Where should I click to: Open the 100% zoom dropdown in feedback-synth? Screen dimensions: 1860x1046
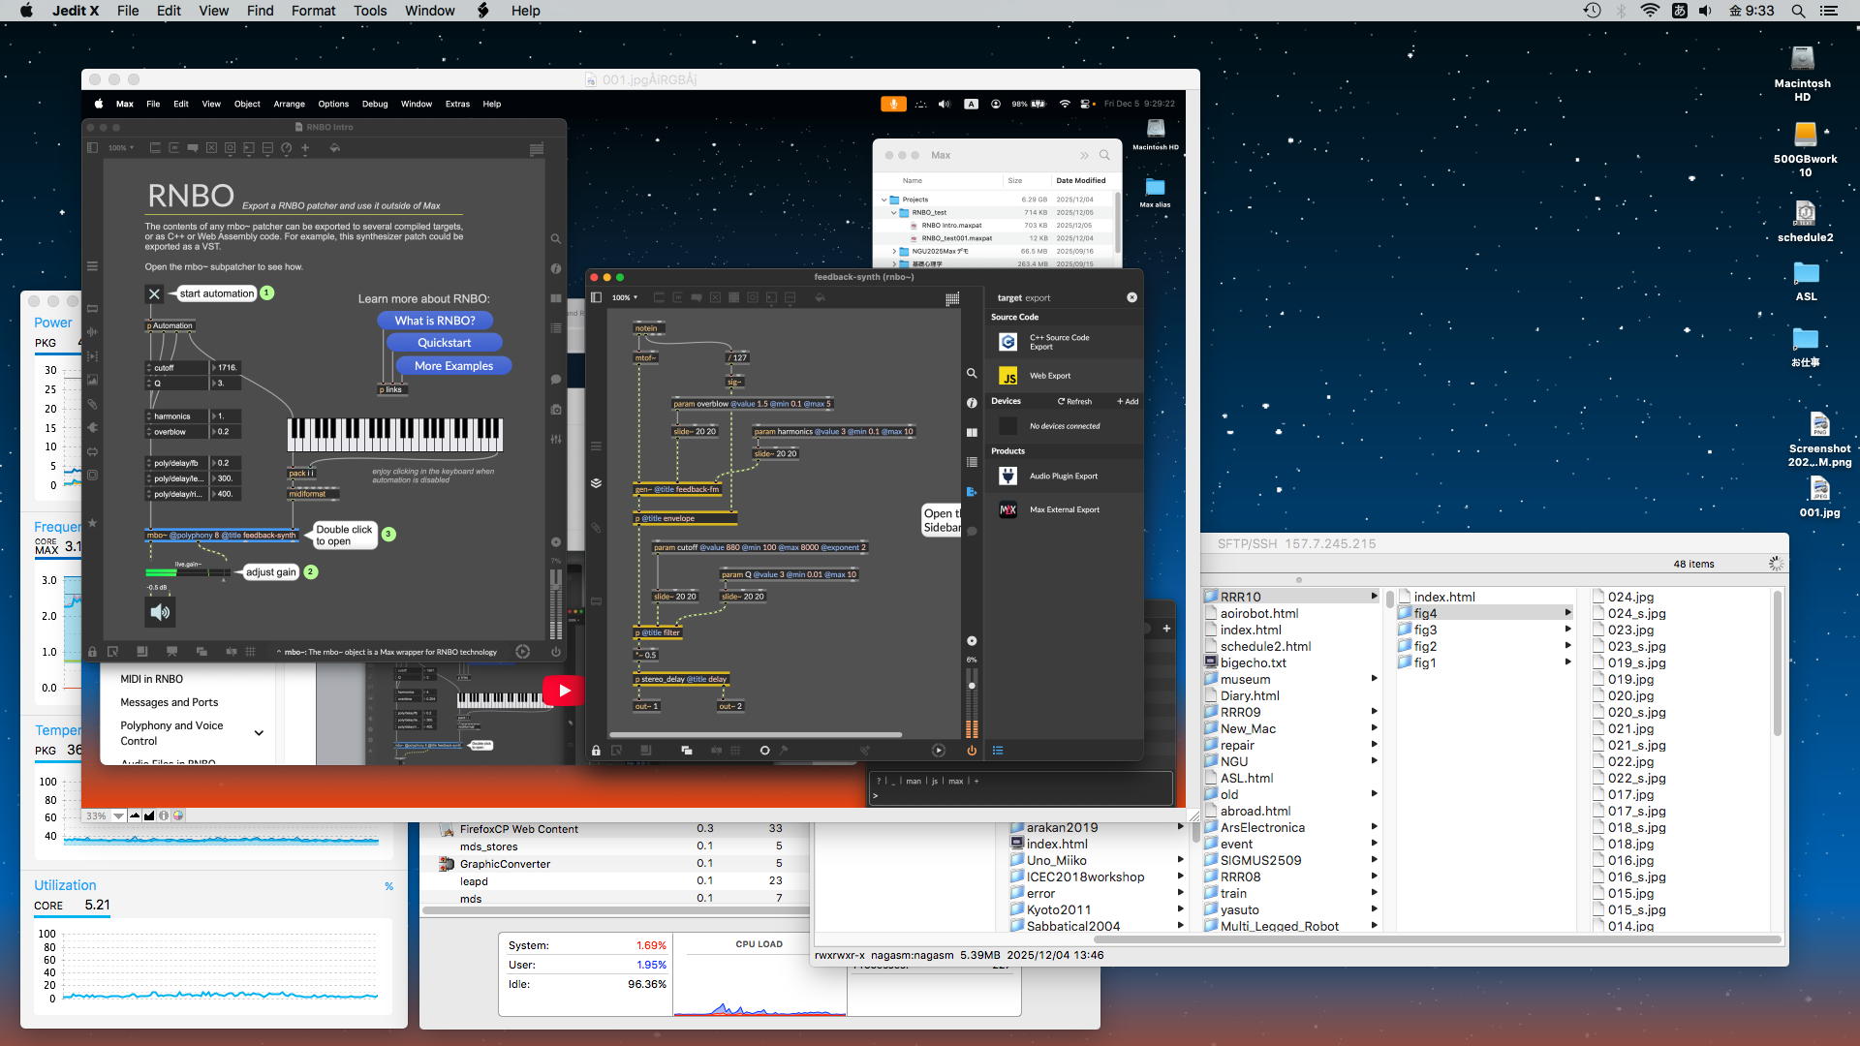pos(625,297)
